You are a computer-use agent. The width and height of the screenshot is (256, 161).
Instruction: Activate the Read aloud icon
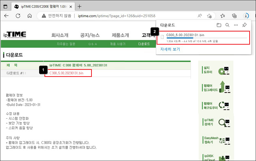click(x=200, y=16)
